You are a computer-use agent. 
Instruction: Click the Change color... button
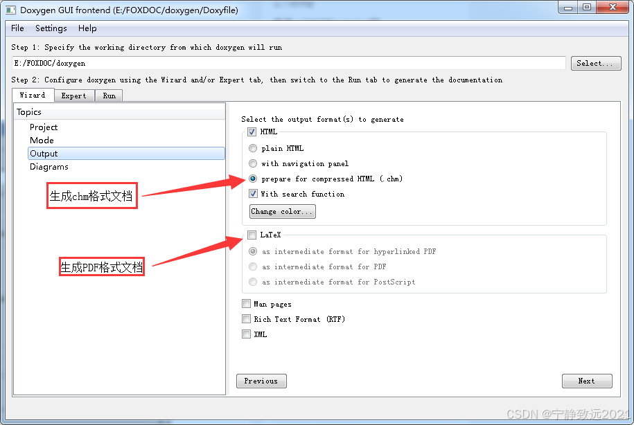(x=282, y=211)
